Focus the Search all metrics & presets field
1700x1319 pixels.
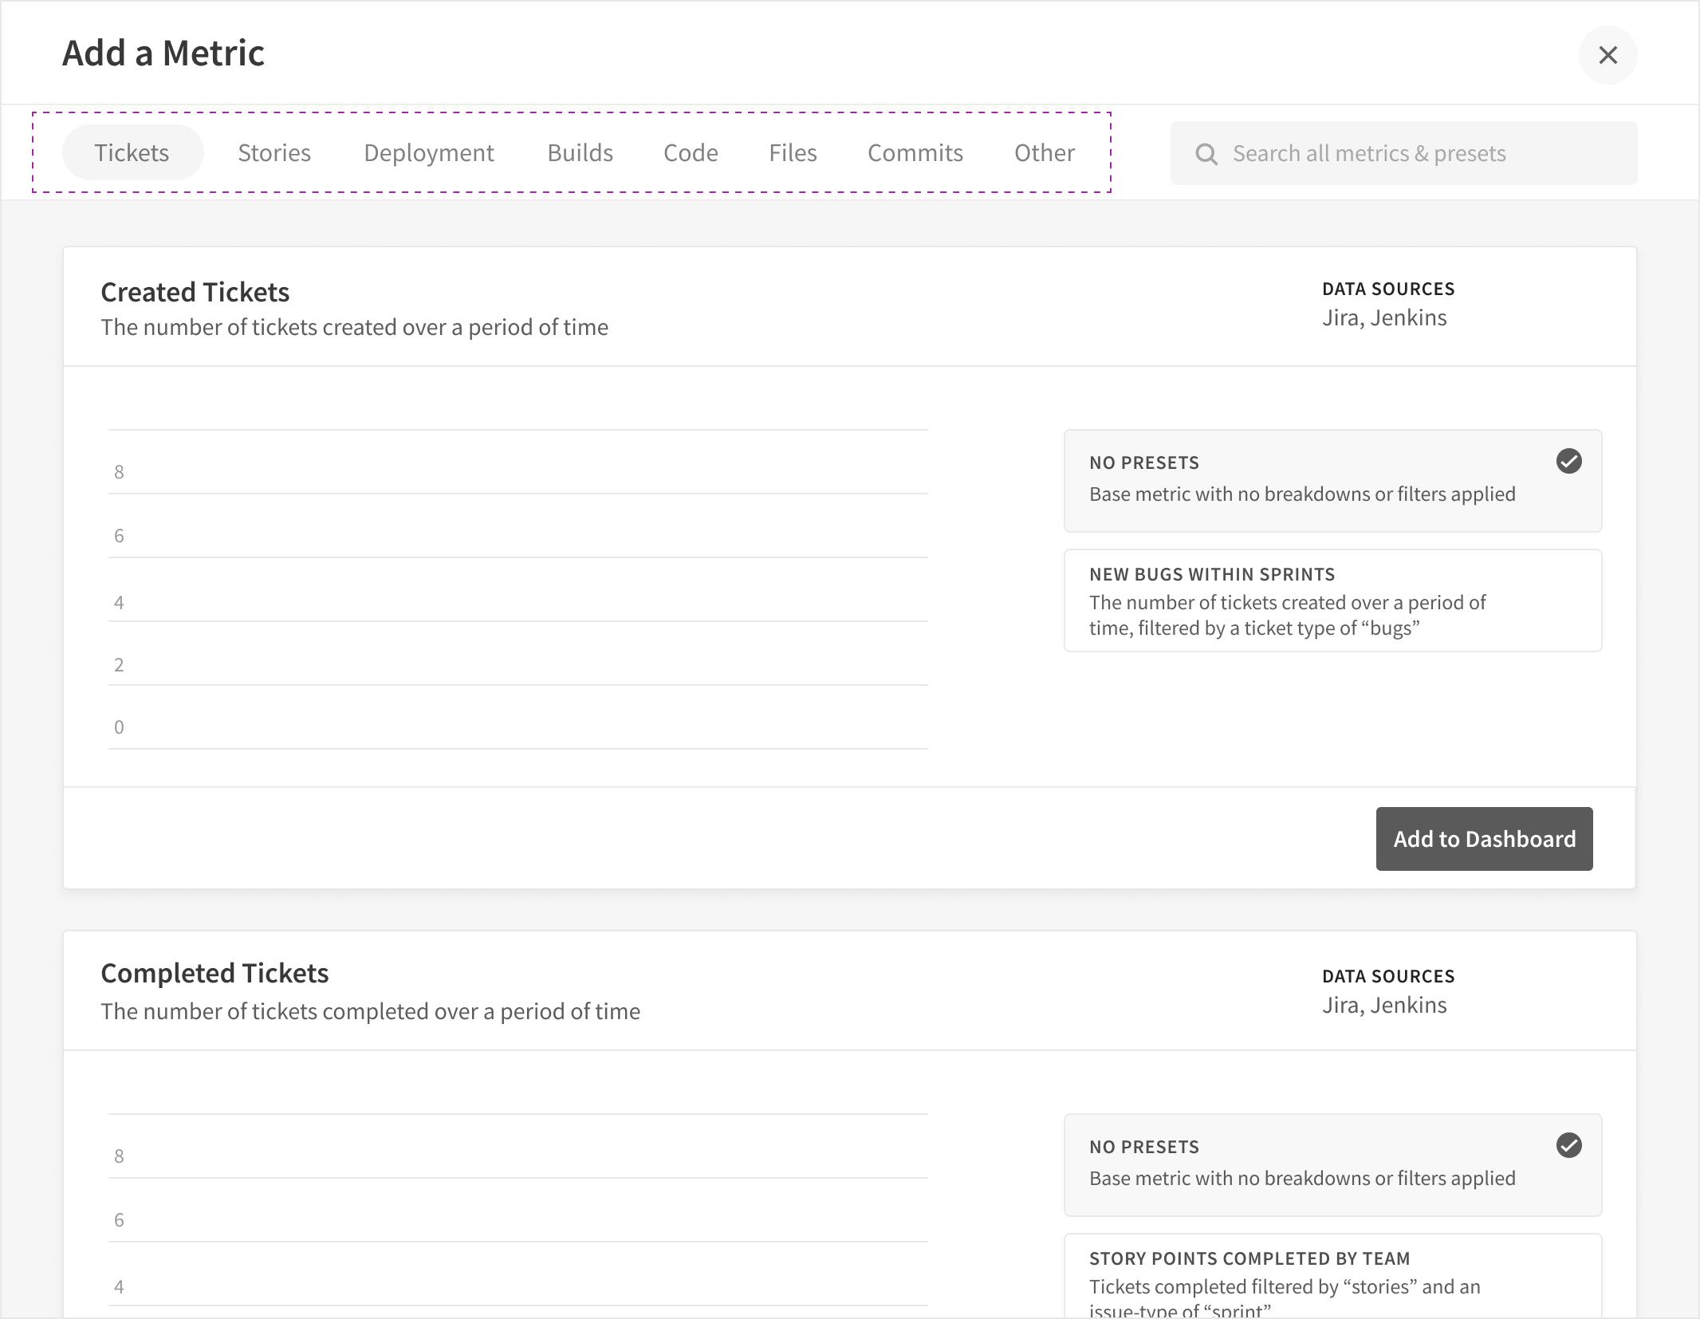coord(1403,153)
